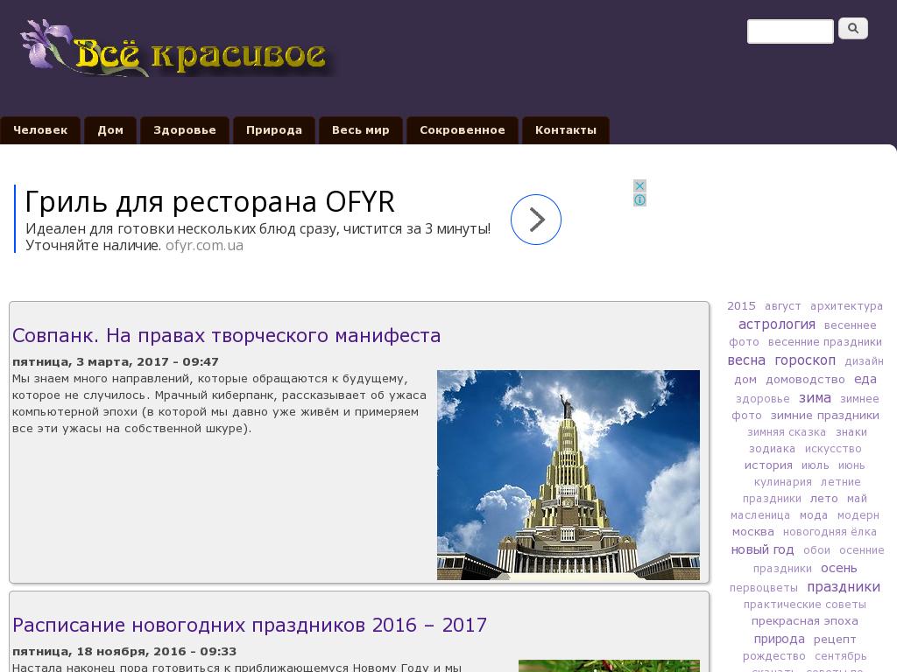The width and height of the screenshot is (897, 672).
Task: Open the Сокровенное menu tab
Action: [x=463, y=130]
